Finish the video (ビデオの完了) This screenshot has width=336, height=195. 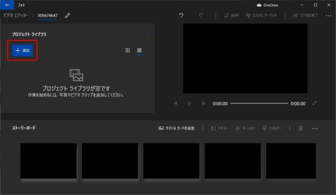[x=305, y=15]
